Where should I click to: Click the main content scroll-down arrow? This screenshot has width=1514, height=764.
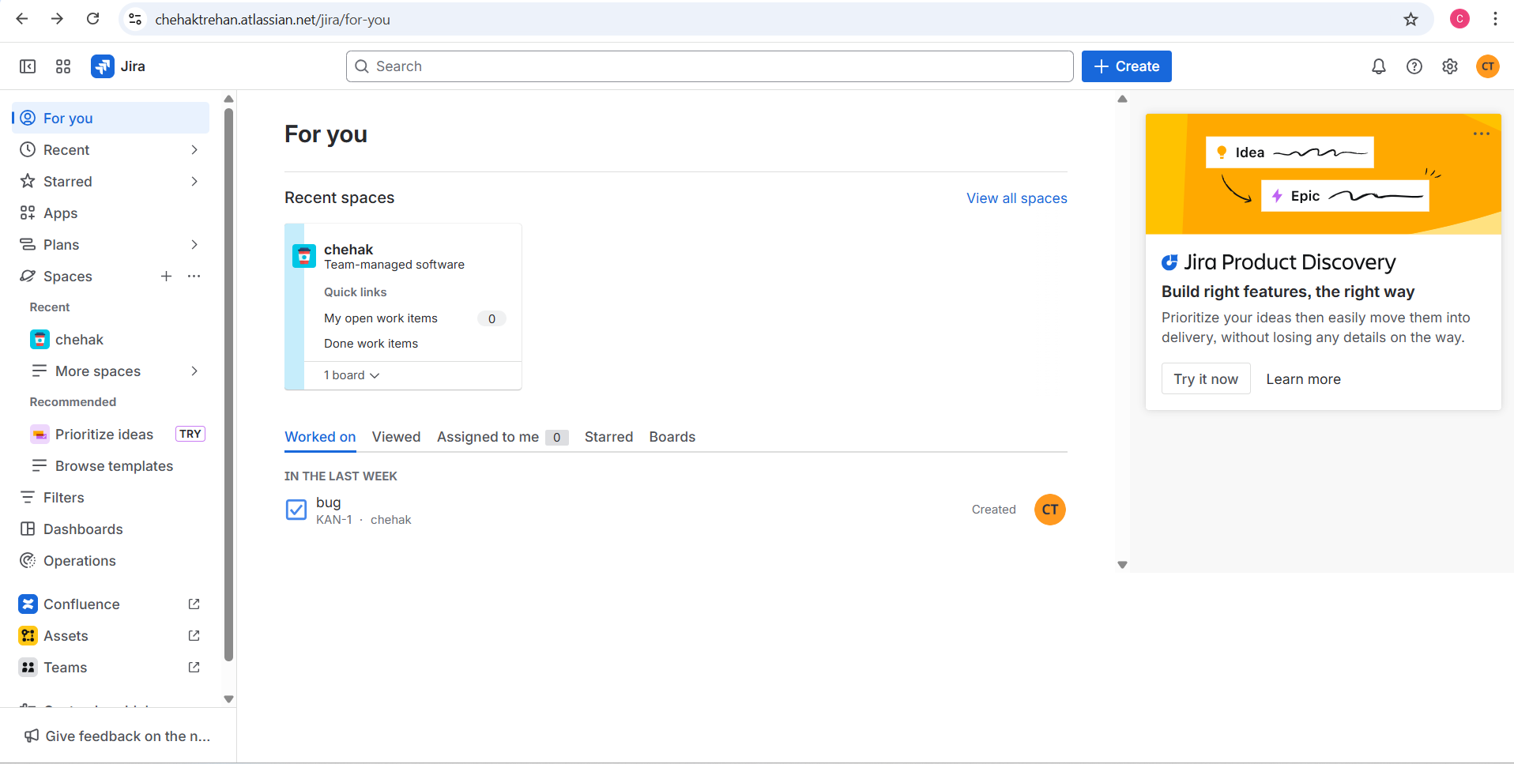(1122, 565)
